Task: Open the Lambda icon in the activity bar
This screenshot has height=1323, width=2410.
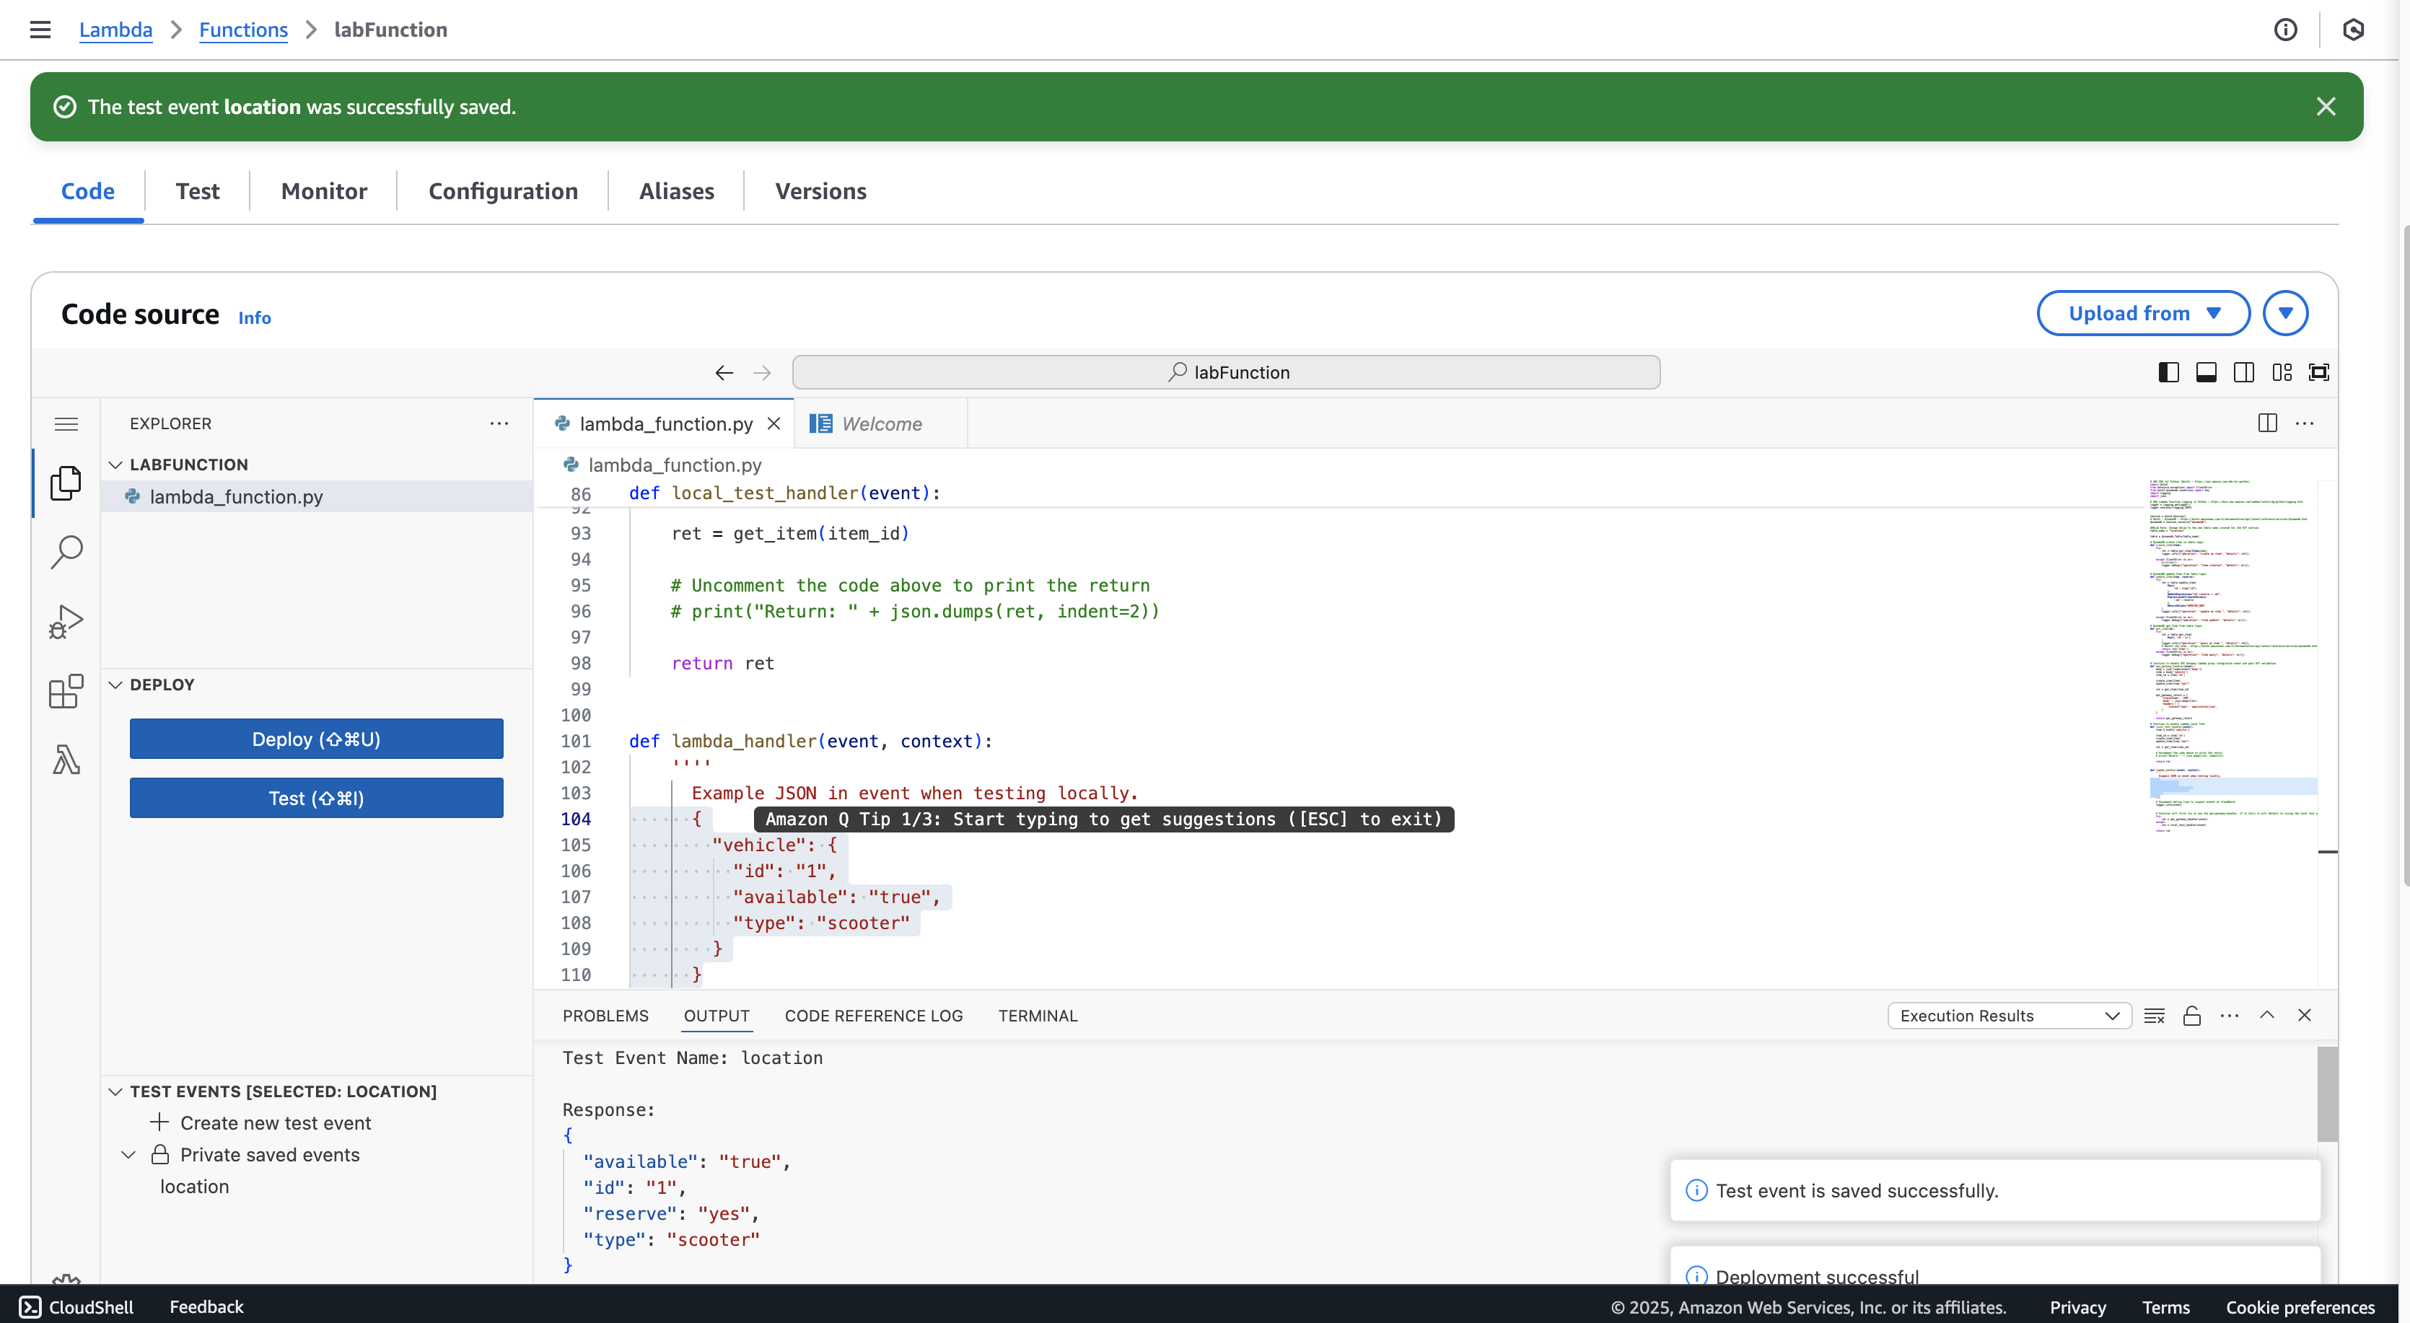Action: click(x=66, y=760)
